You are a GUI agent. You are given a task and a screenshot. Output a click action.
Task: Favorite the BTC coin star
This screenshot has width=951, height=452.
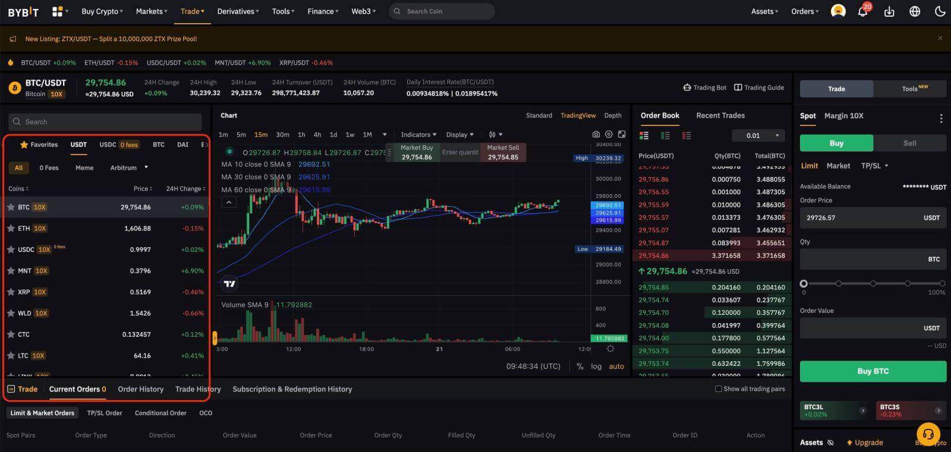(x=11, y=207)
